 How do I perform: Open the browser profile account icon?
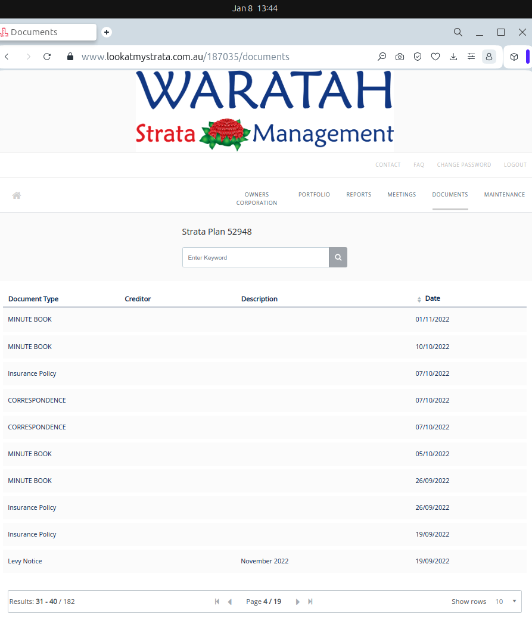pyautogui.click(x=489, y=57)
